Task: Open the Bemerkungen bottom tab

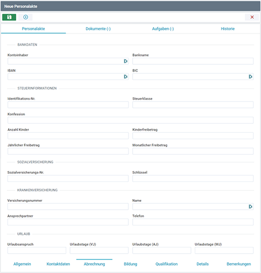Action: click(239, 264)
